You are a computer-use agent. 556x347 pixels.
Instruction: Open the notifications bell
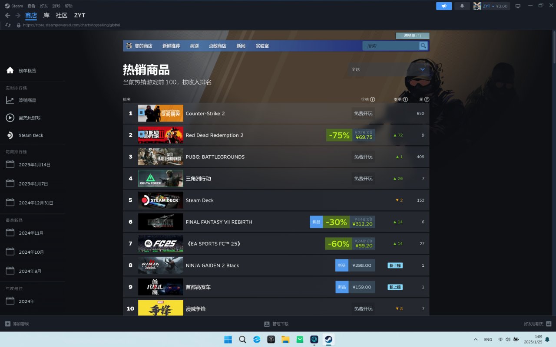pos(462,6)
